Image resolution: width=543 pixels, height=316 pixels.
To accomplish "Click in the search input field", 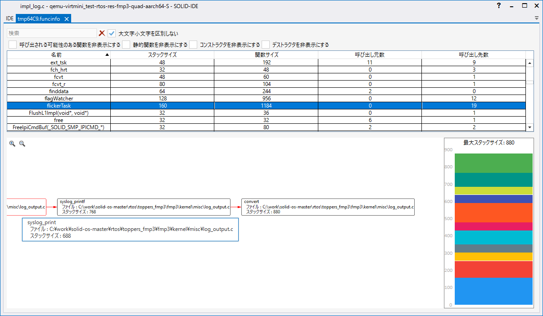I will click(51, 33).
